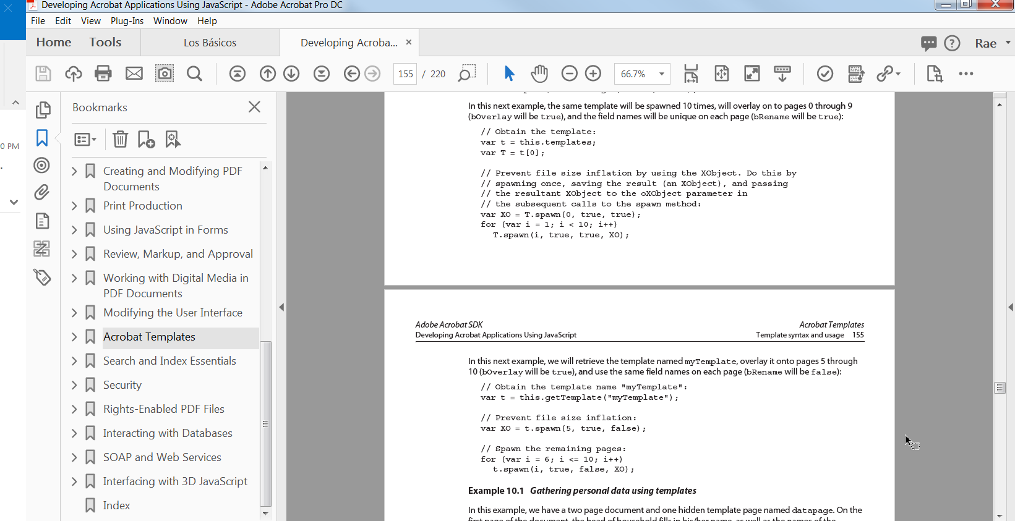Open the File menu
This screenshot has width=1015, height=521.
(38, 20)
